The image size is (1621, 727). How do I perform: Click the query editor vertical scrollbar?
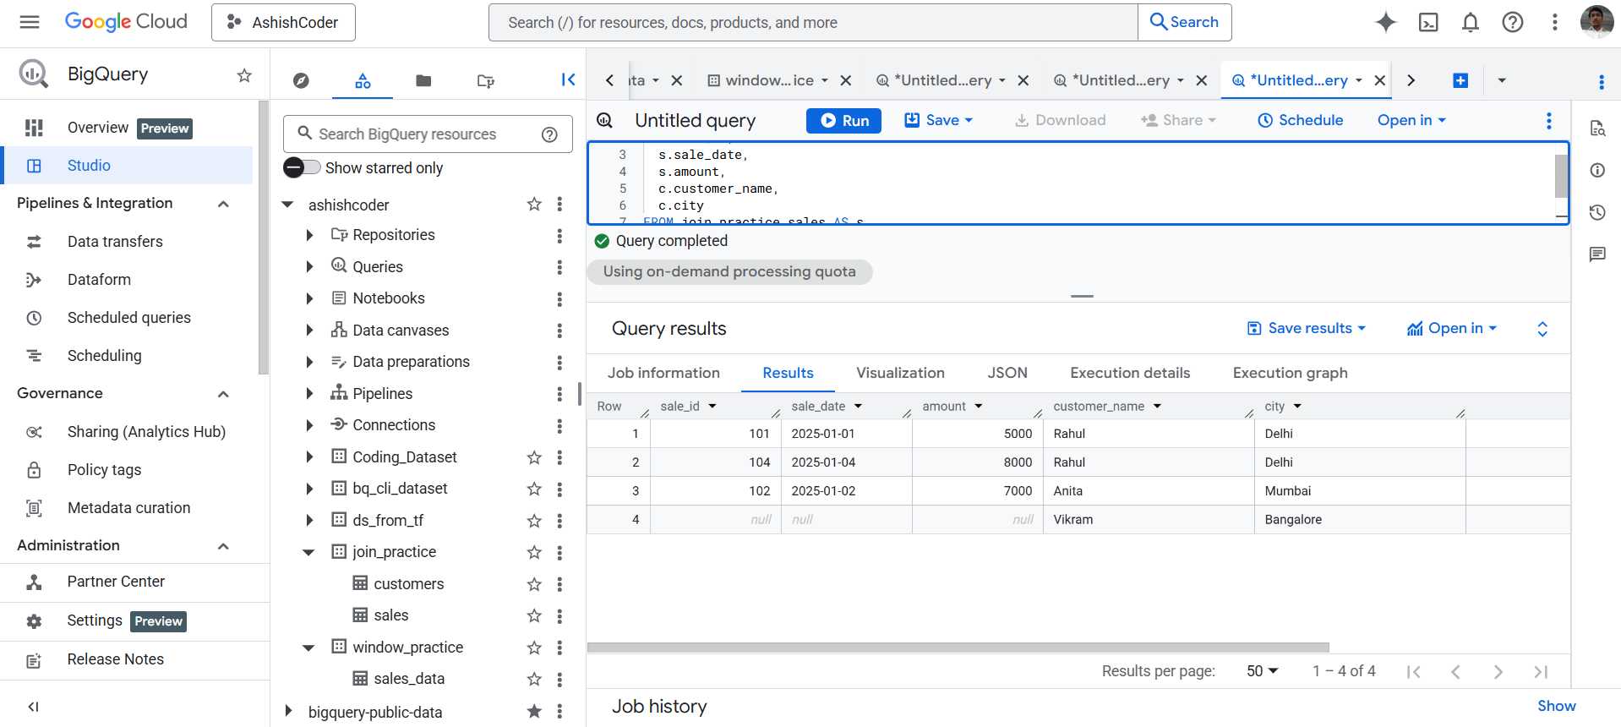tap(1561, 176)
